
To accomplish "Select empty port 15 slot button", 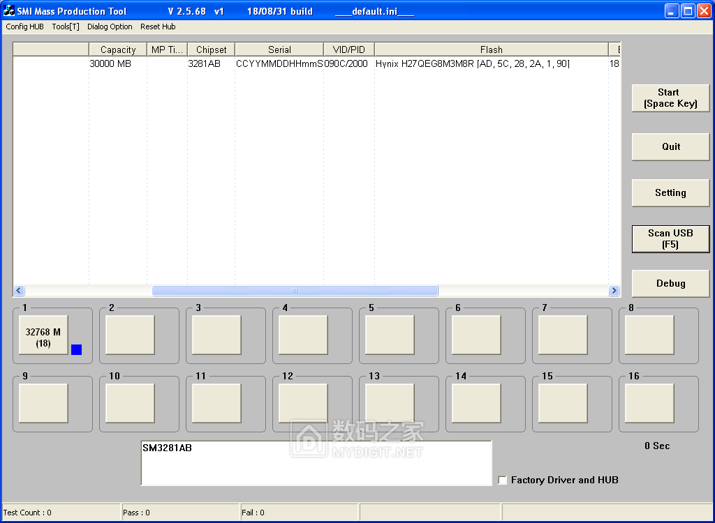I will pos(563,403).
